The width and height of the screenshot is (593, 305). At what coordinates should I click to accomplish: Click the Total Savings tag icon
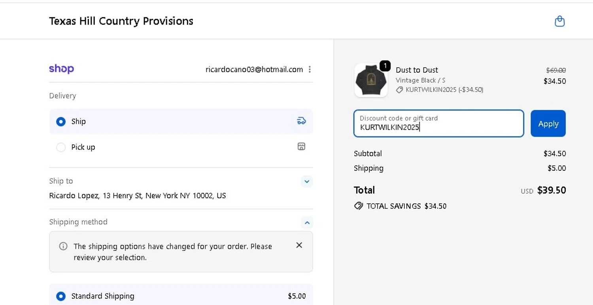(x=359, y=206)
